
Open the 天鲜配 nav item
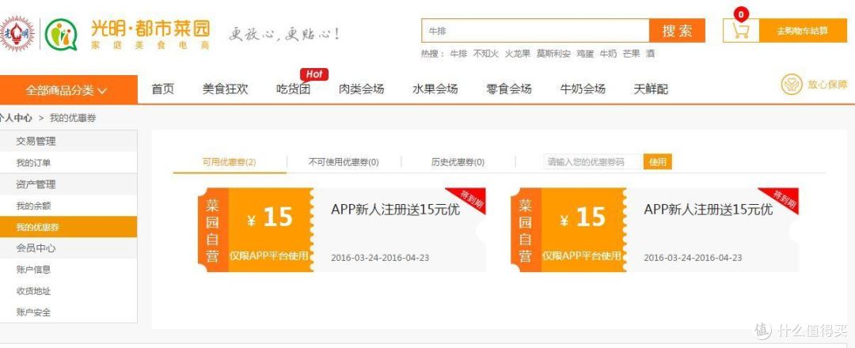click(x=651, y=89)
